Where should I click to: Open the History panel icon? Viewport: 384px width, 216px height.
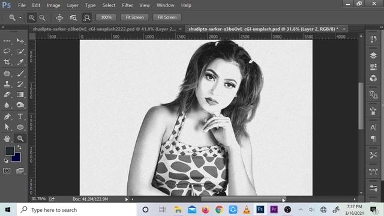tap(373, 39)
